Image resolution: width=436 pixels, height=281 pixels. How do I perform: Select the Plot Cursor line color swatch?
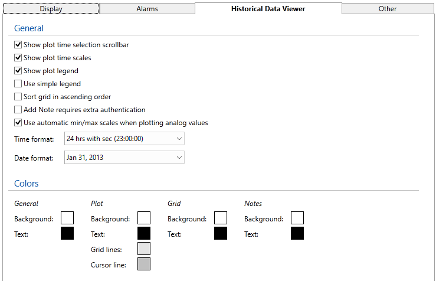144,264
